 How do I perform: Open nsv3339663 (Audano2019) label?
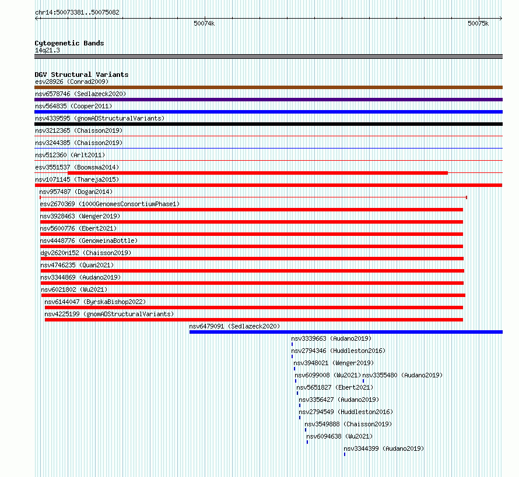(331, 338)
